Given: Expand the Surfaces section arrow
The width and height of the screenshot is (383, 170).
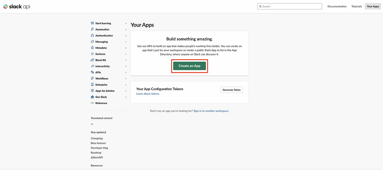Looking at the screenshot, I should (x=126, y=54).
